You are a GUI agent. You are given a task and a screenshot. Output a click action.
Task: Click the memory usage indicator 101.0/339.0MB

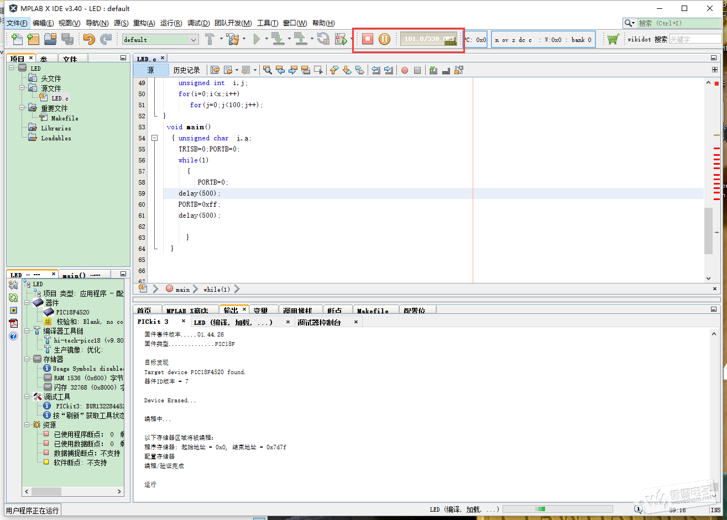(429, 39)
